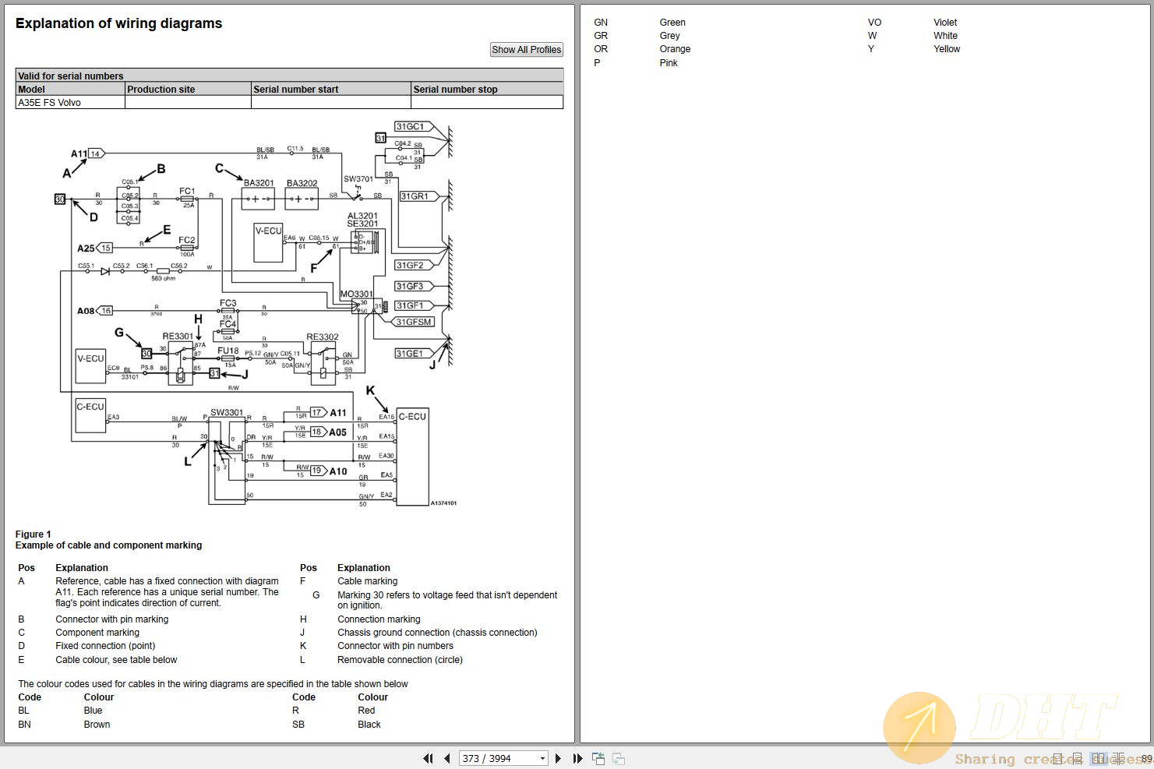Click the 31GR1 ground label in diagram
The image size is (1154, 769).
tap(415, 196)
